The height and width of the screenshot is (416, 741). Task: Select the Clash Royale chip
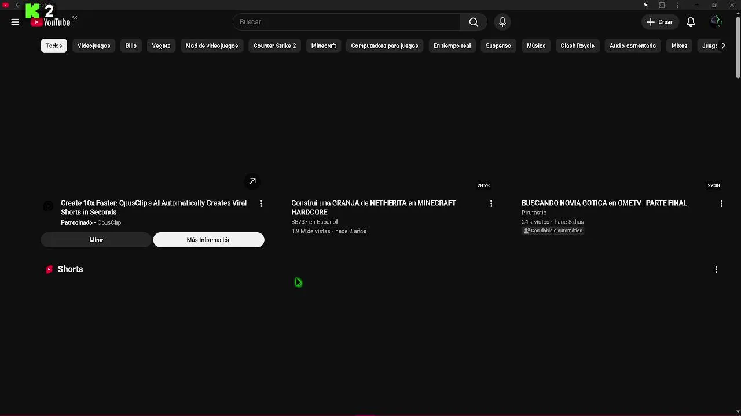click(577, 46)
